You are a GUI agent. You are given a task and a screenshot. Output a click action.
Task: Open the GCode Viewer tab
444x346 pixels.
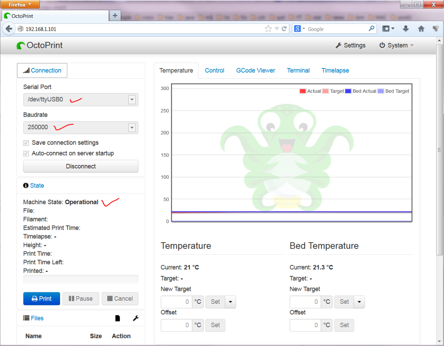click(x=256, y=70)
